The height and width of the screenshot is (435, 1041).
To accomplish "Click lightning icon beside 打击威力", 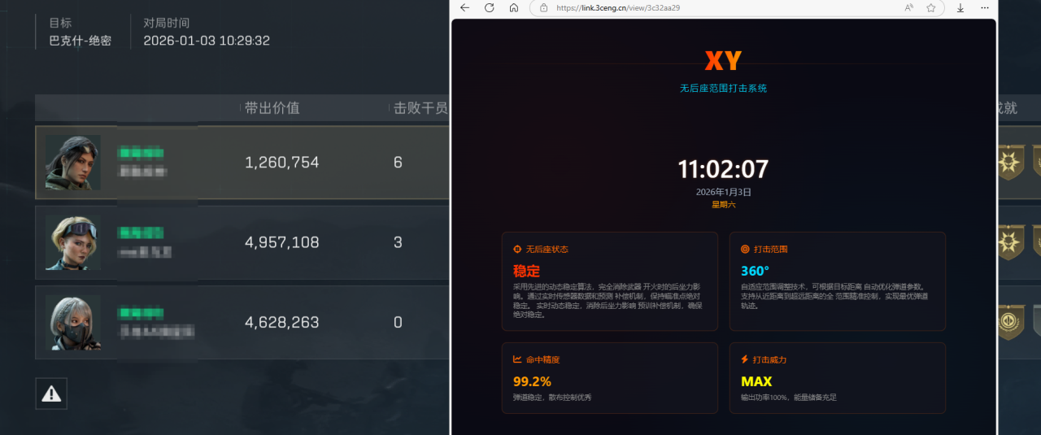I will (x=745, y=359).
